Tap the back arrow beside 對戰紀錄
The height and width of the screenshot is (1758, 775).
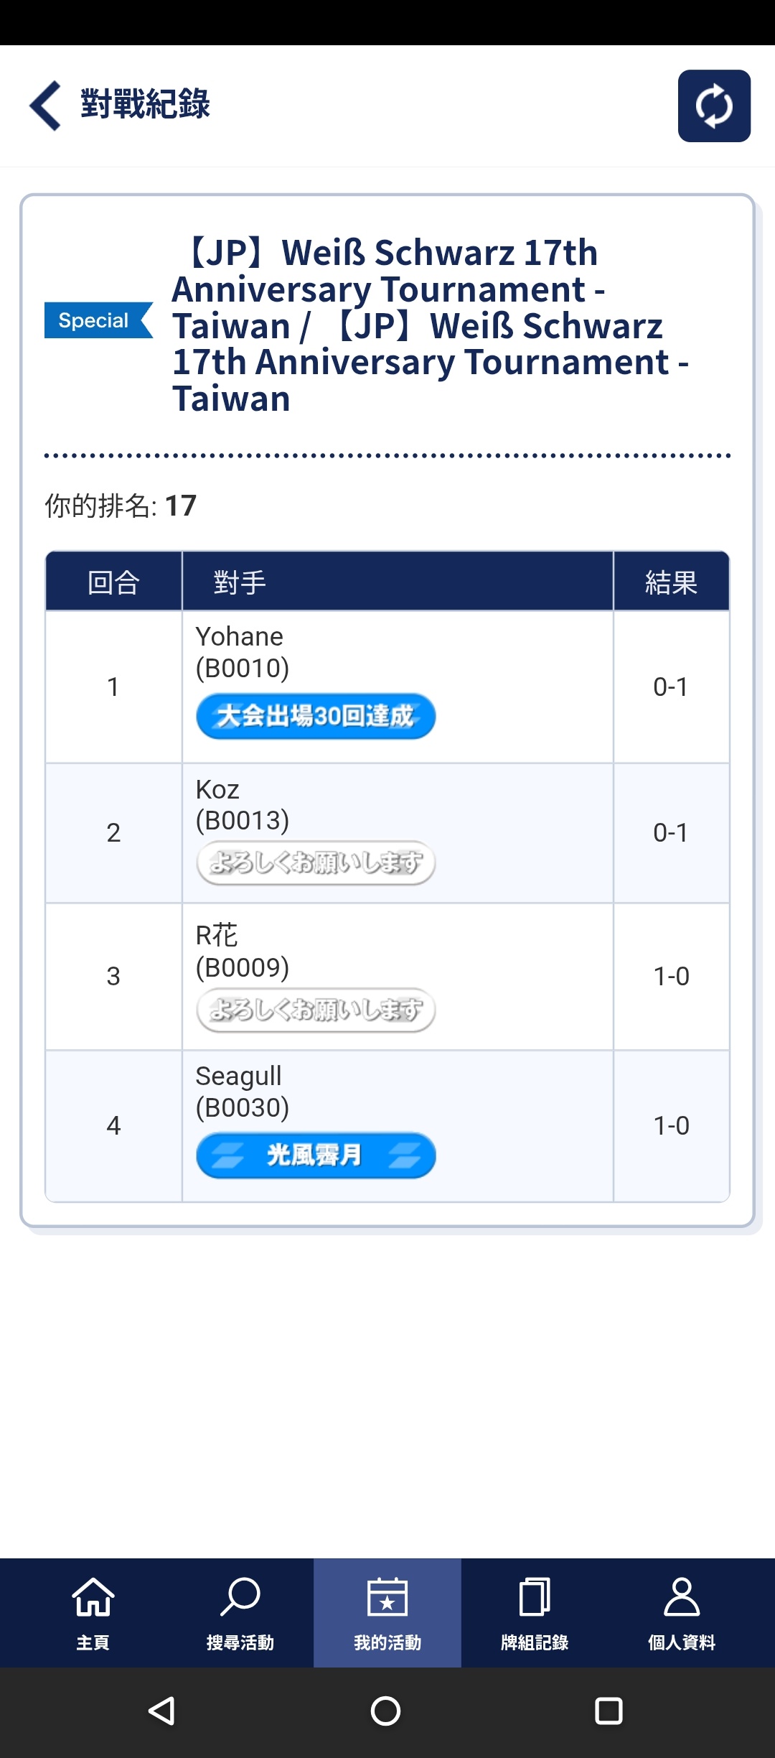coord(45,106)
